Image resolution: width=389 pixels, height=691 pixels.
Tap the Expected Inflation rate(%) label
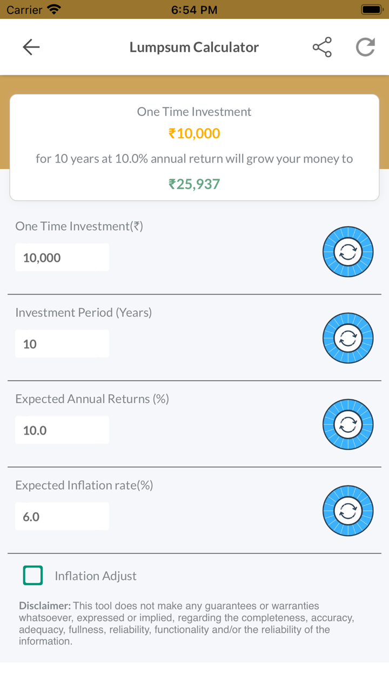[84, 485]
